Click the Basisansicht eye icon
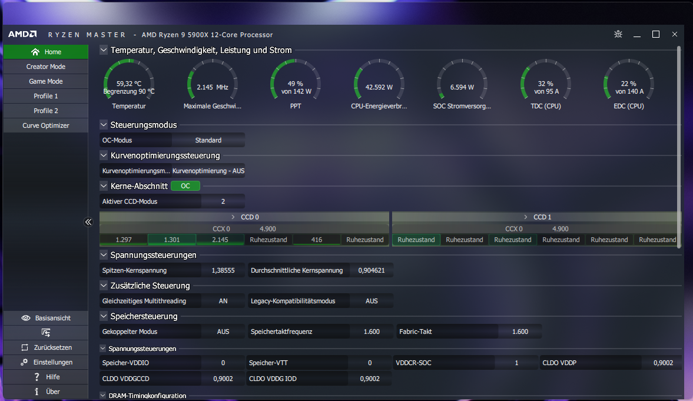Viewport: 693px width, 401px height. click(26, 318)
